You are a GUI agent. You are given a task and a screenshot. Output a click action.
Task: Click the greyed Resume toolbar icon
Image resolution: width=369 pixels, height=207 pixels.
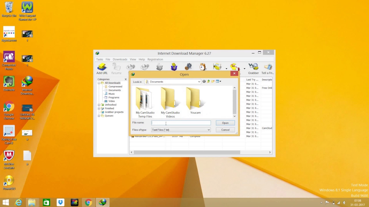(x=116, y=69)
